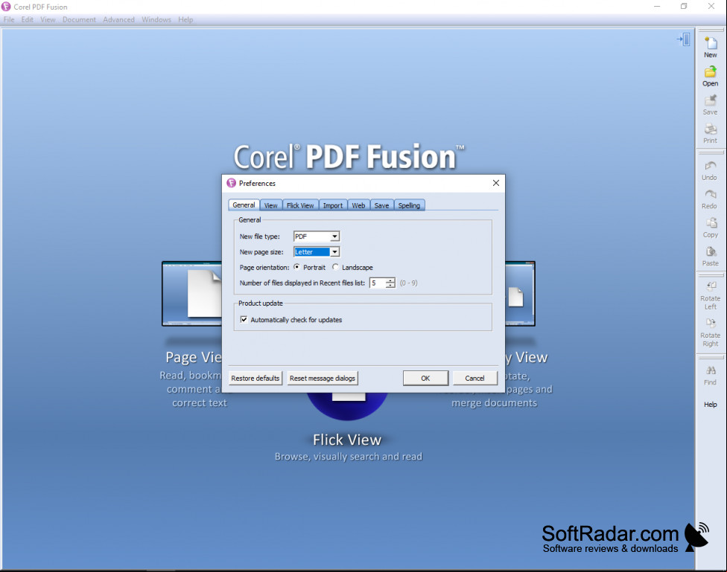Image resolution: width=727 pixels, height=572 pixels.
Task: Click the Recent files number field
Action: (x=378, y=283)
